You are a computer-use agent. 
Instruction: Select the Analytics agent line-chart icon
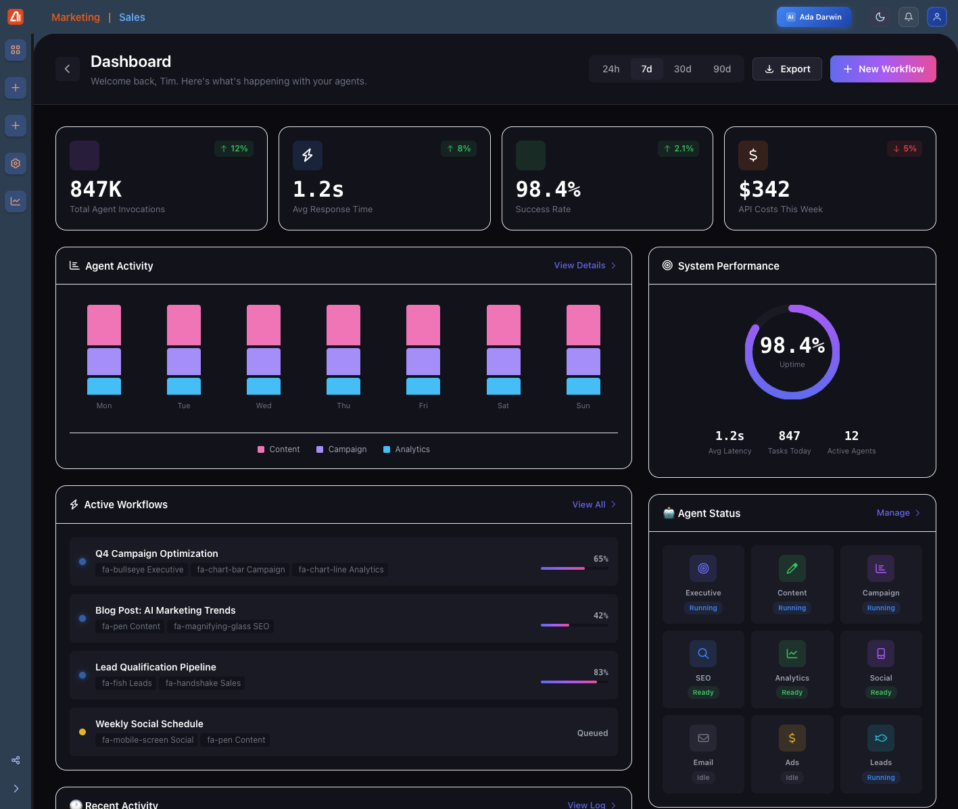[792, 654]
